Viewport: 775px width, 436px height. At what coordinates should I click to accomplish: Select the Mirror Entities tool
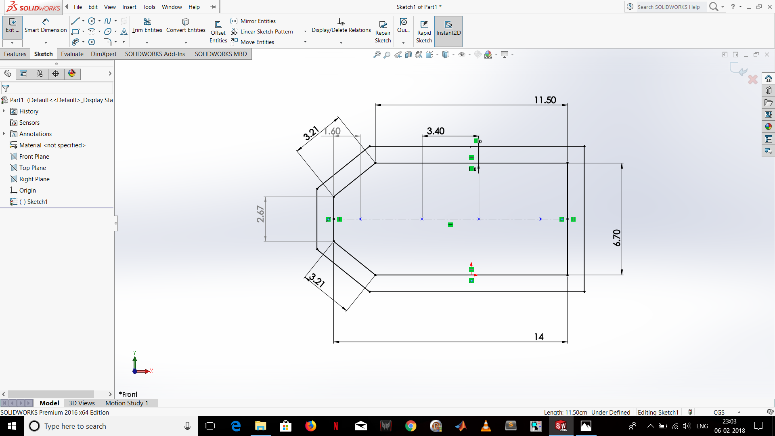click(258, 20)
